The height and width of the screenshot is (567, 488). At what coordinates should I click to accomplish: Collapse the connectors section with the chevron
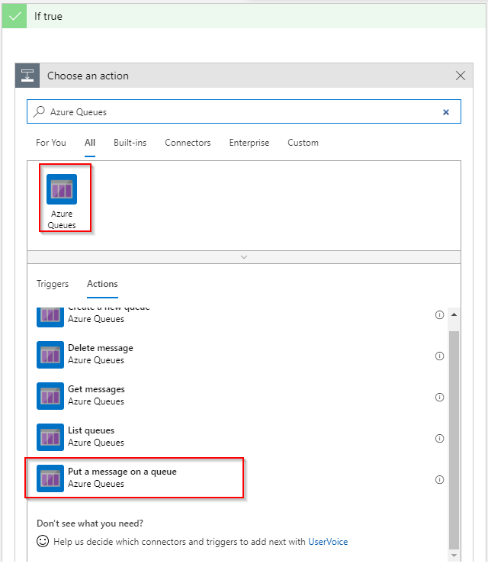(x=244, y=257)
